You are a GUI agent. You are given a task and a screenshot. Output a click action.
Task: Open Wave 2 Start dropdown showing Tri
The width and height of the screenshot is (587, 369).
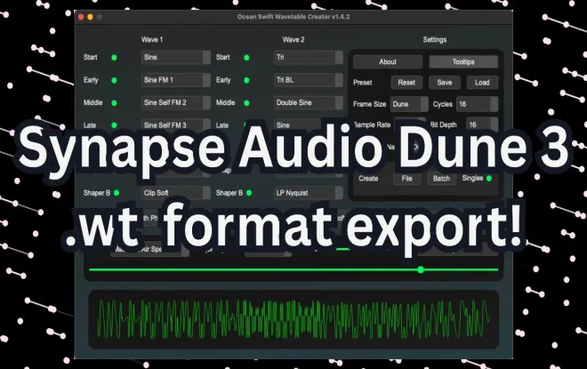click(x=308, y=57)
